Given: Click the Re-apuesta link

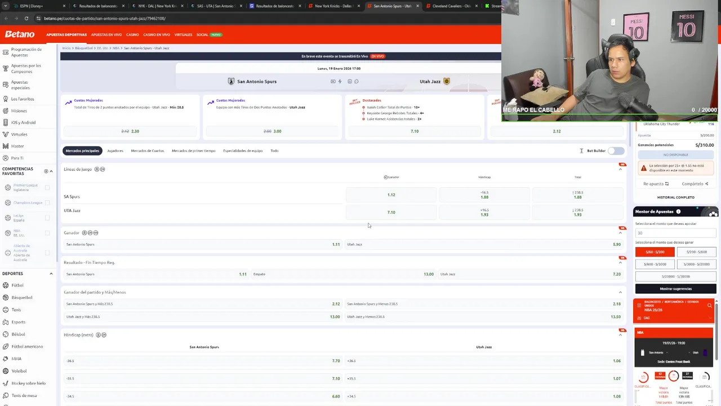Looking at the screenshot, I should click(656, 184).
